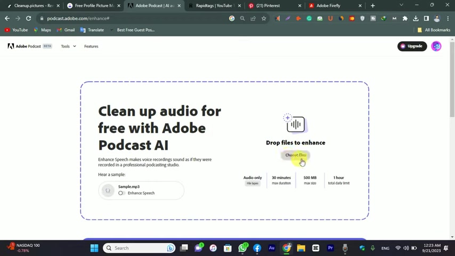
Task: Click the Google icon in address bar
Action: 232,18
